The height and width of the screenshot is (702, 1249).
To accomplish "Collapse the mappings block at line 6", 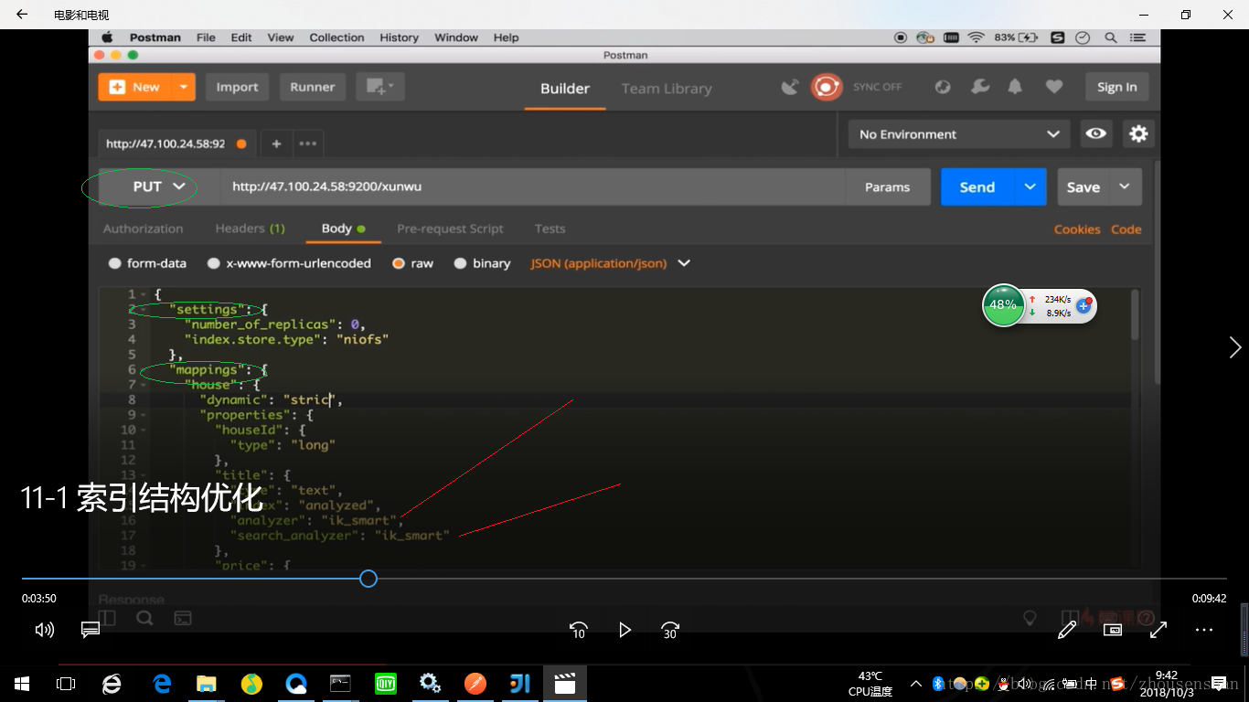I will (144, 370).
